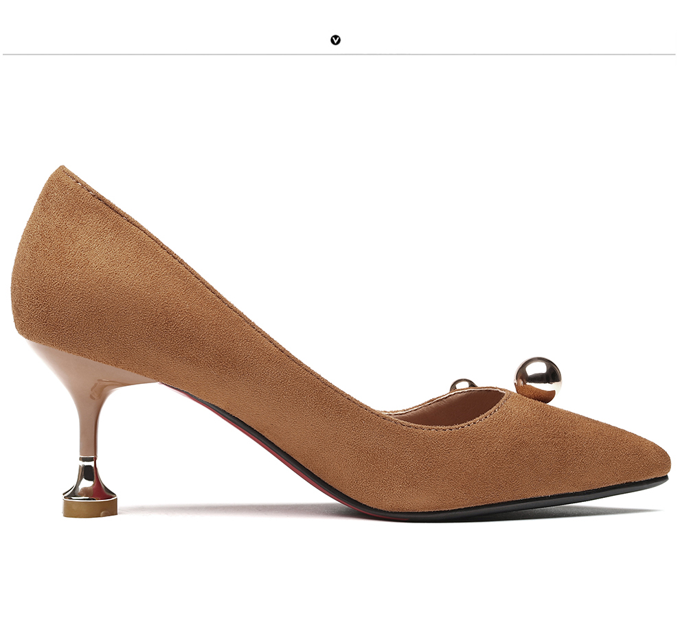Click the gray horizontal divider line
The image size is (680, 638).
click(172, 54)
